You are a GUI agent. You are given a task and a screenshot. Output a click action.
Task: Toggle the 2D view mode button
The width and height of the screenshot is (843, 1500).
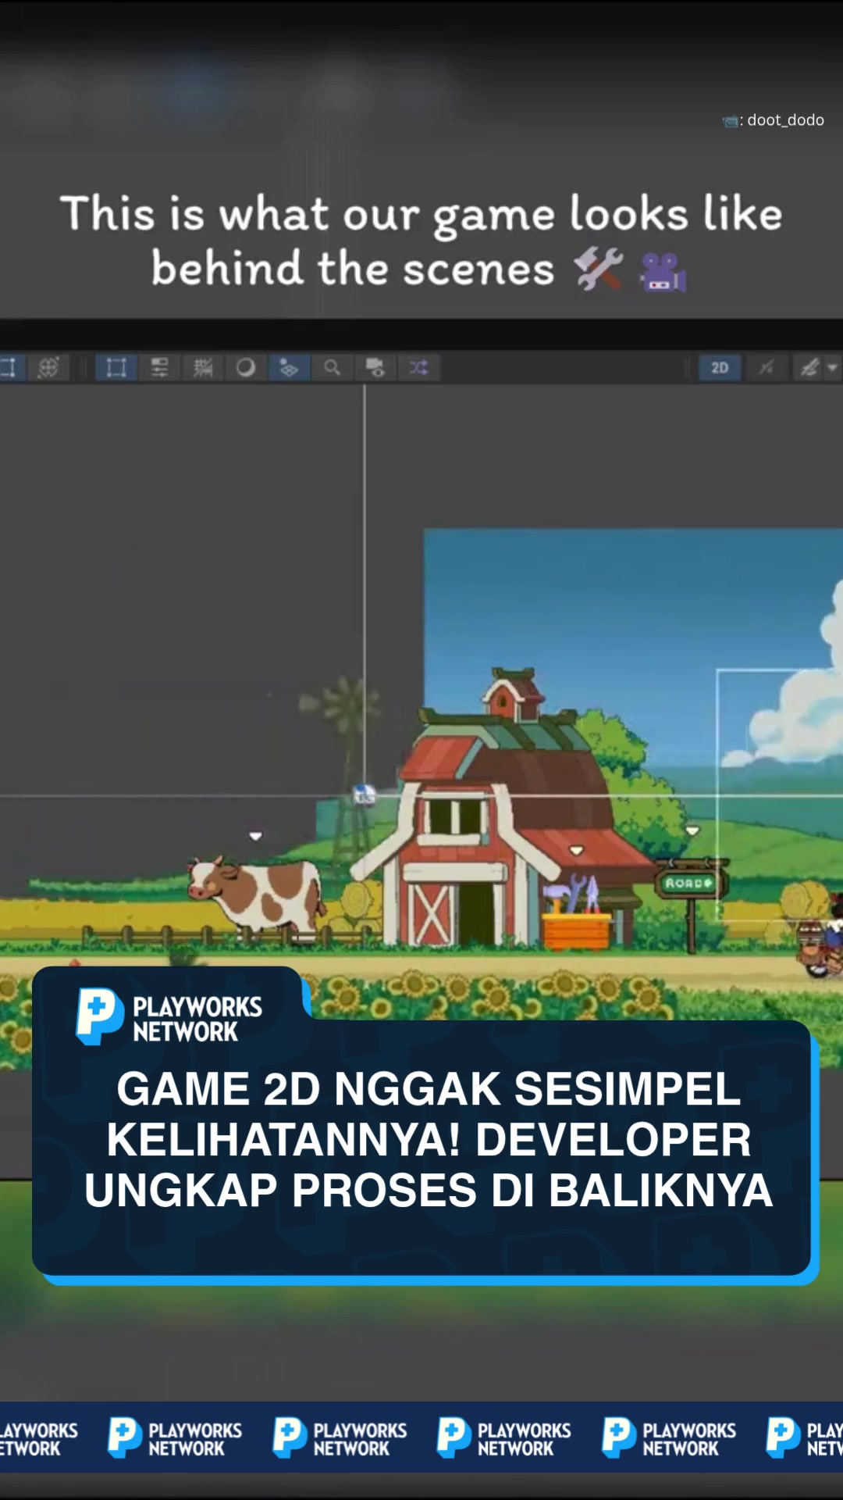click(720, 368)
